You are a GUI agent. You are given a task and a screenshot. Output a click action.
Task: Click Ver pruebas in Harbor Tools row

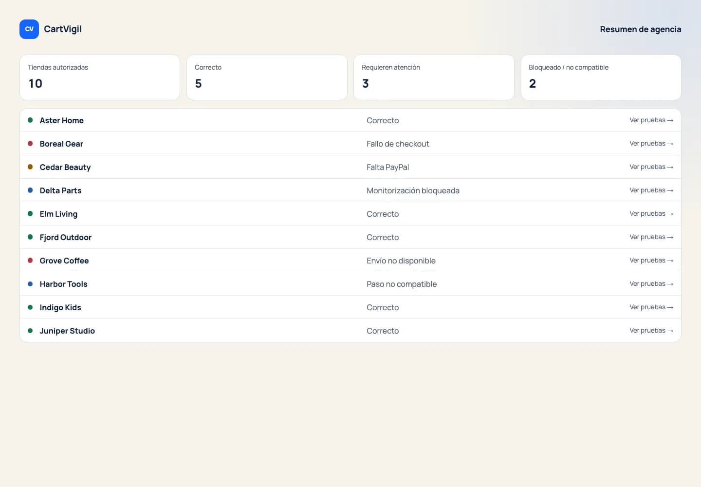(x=651, y=284)
